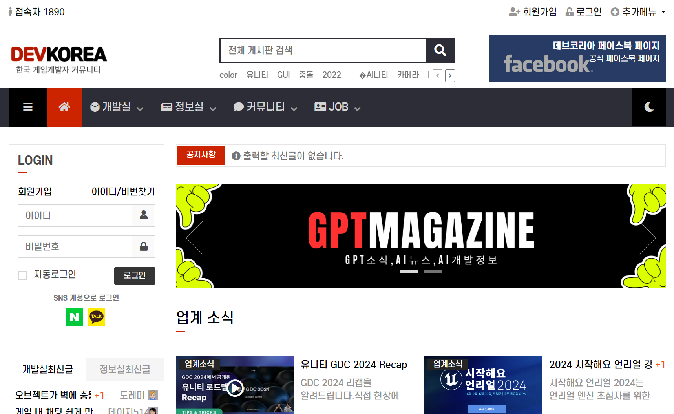Enable the 자동로그인 checkbox
Image resolution: width=674 pixels, height=414 pixels.
(23, 275)
